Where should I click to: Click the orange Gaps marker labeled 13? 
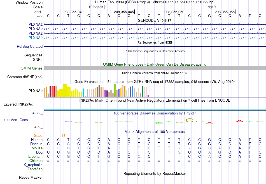64,136
